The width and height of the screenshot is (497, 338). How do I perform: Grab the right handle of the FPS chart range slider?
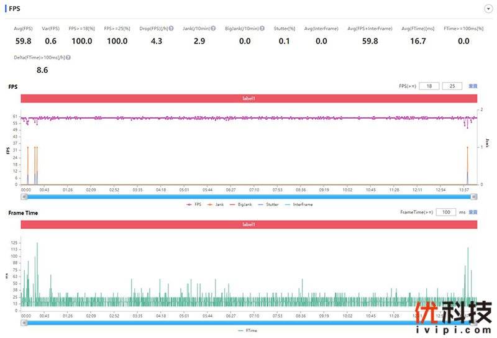click(x=474, y=197)
